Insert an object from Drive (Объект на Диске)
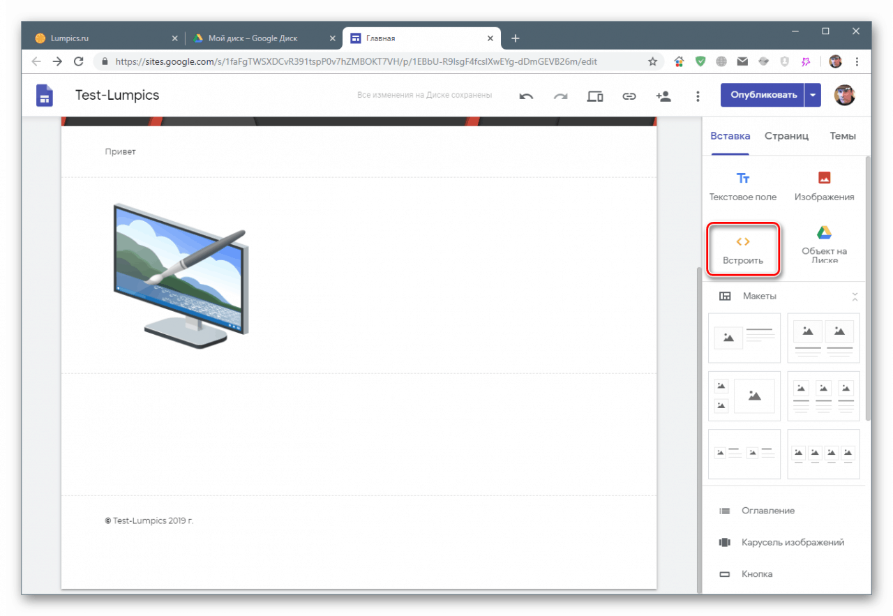The image size is (893, 616). pos(824,246)
